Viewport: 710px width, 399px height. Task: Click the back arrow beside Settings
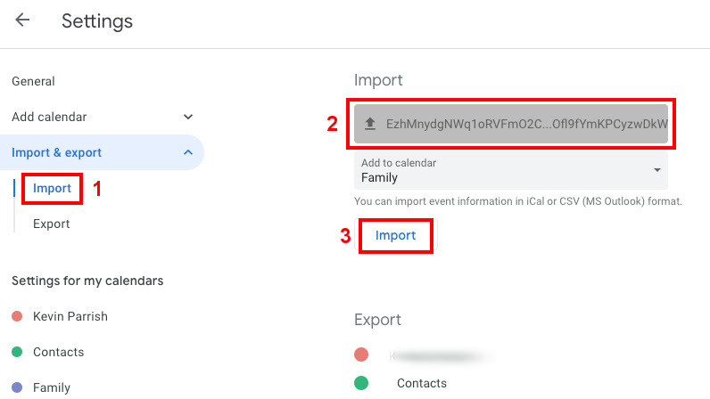[x=22, y=20]
